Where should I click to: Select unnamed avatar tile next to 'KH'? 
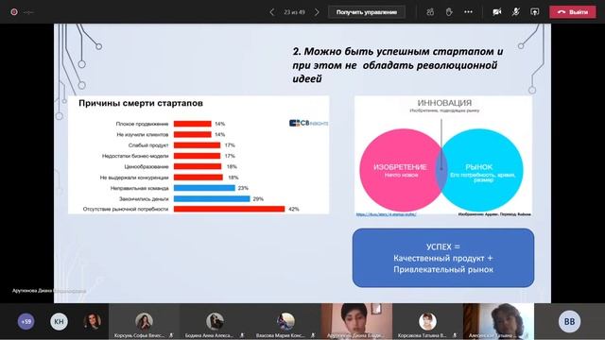point(92,321)
